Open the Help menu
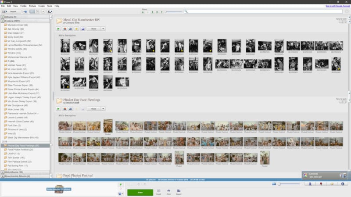Viewport: 351px width, 197px height. point(57,6)
